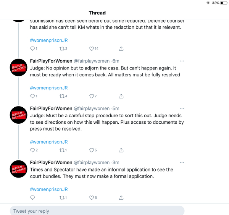Like the 'Times and Spectator' tweet
The height and width of the screenshot is (215, 229).
coord(92,198)
